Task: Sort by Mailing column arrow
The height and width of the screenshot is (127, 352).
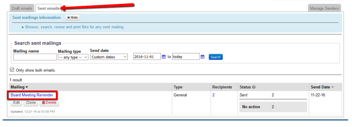Action: [x=27, y=87]
